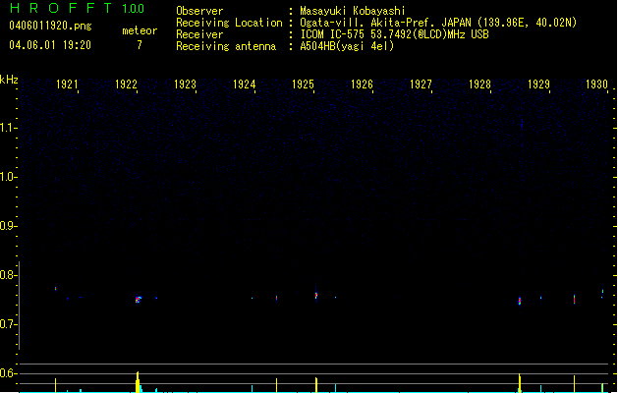
Task: Click the 'Receiver' field label
Action: (199, 34)
